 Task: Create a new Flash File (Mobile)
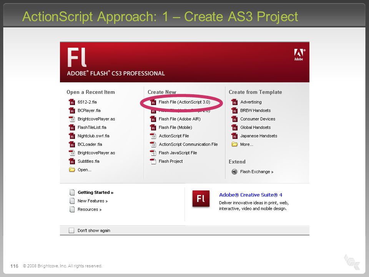(x=175, y=127)
